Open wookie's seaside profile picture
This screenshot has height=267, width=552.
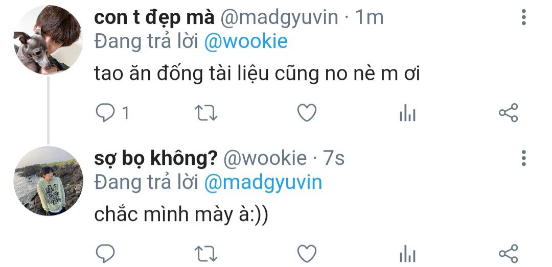point(48,181)
